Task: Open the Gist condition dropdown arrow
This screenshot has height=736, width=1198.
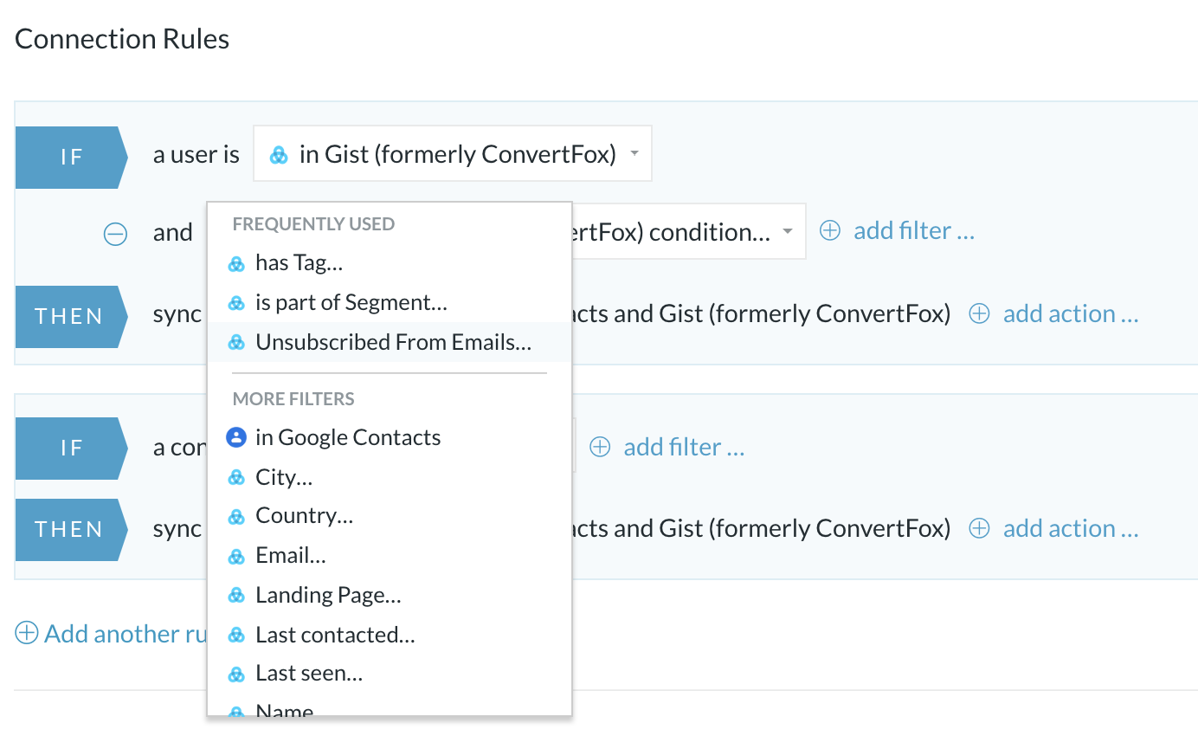Action: [787, 231]
